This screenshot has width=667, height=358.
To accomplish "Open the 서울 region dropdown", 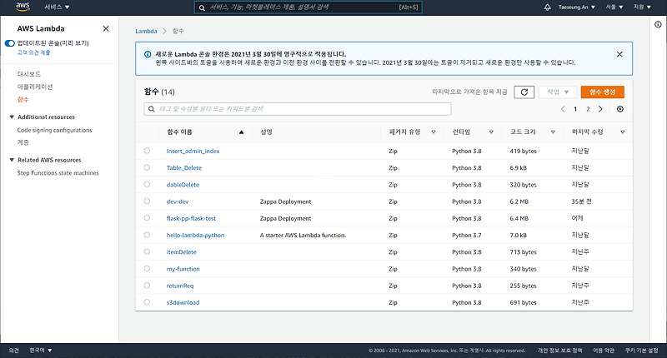I will coord(614,7).
